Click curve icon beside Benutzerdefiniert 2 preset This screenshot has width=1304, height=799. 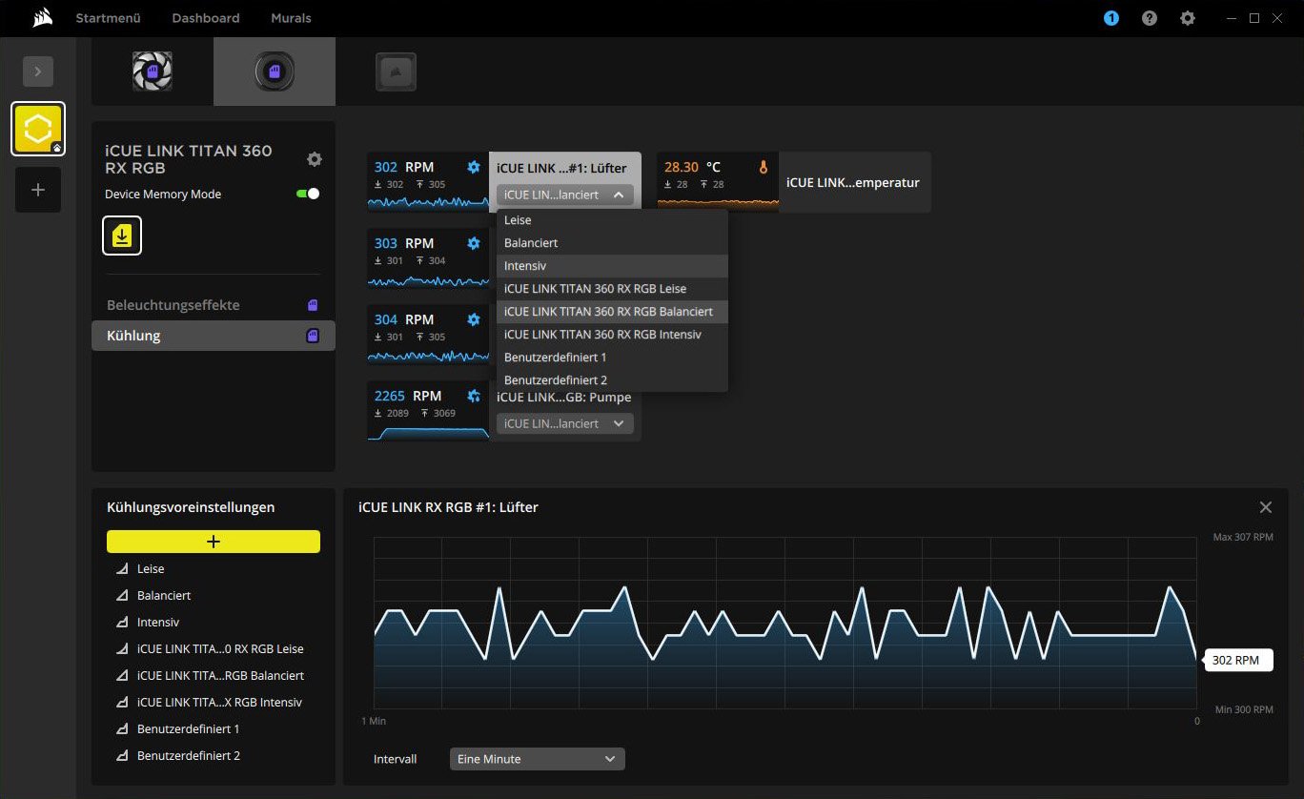click(x=121, y=755)
